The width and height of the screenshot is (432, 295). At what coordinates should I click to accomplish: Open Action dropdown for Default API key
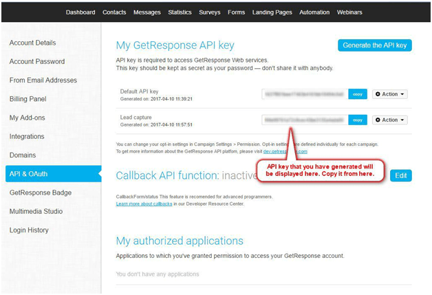point(390,94)
